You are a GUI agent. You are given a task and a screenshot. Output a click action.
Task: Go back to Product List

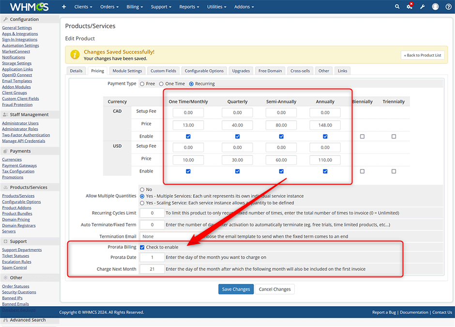tap(422, 55)
